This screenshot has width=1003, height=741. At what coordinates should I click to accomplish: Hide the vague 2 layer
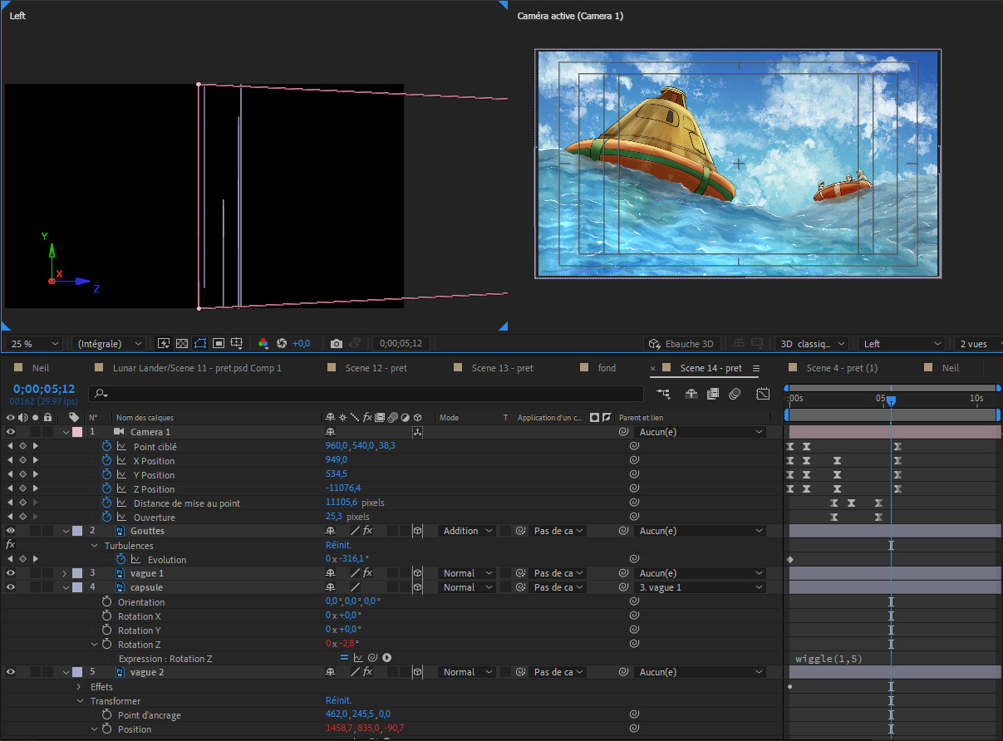pyautogui.click(x=11, y=672)
